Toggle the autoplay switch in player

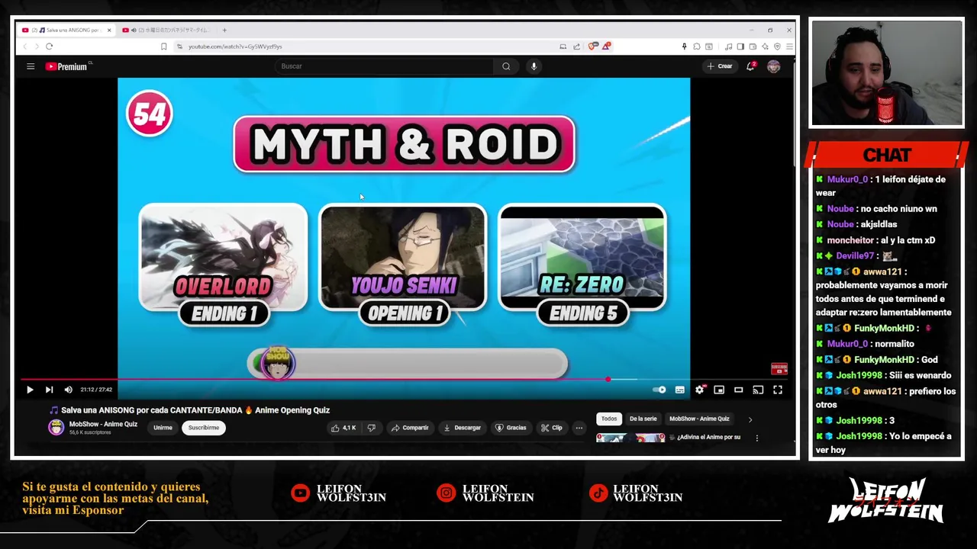[659, 390]
